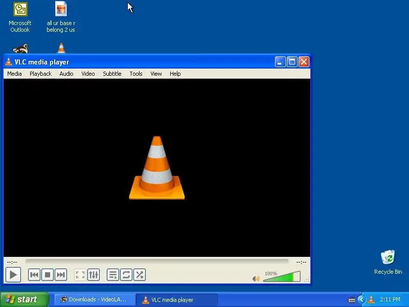The width and height of the screenshot is (409, 307).
Task: Click the 2:11 PM system clock
Action: pos(390,299)
